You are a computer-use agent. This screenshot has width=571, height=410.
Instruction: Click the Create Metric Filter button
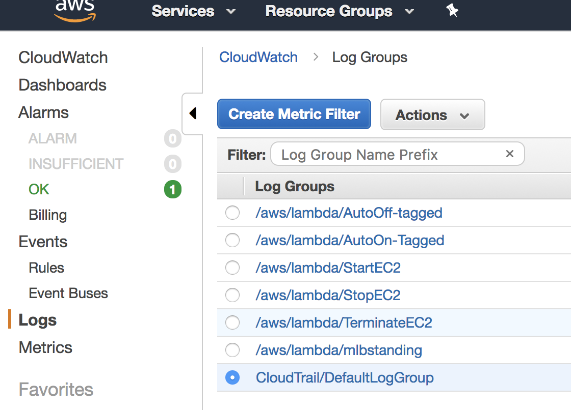pos(294,114)
